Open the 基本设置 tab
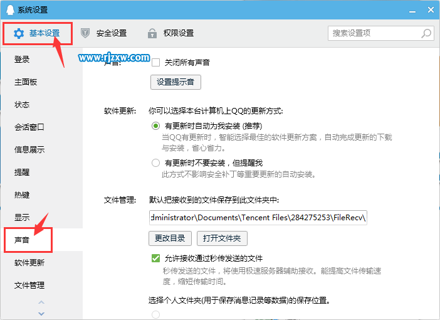 tap(38, 33)
